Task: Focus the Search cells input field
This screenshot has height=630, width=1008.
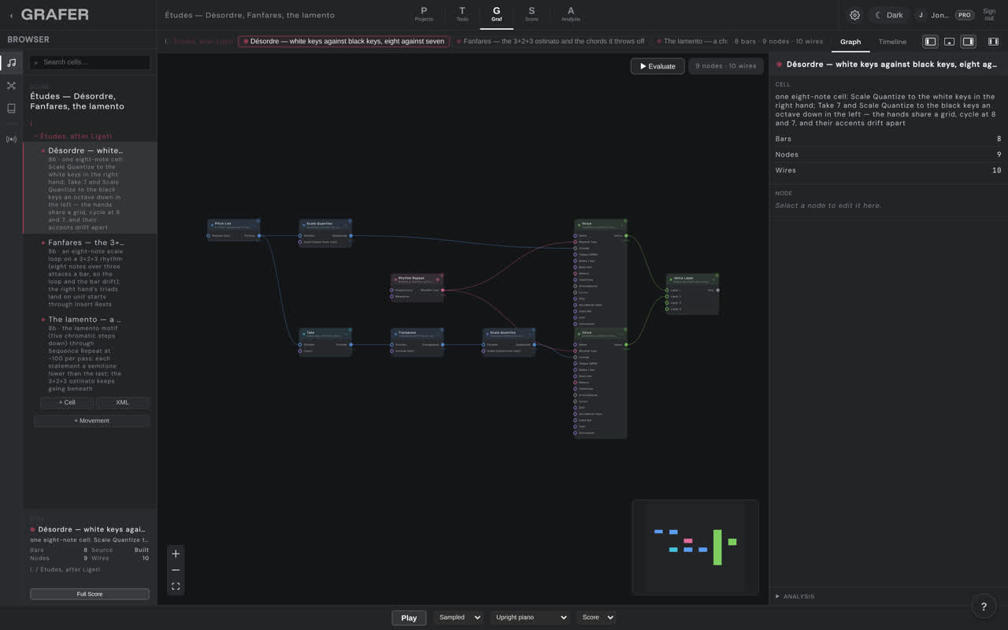Action: (x=90, y=62)
